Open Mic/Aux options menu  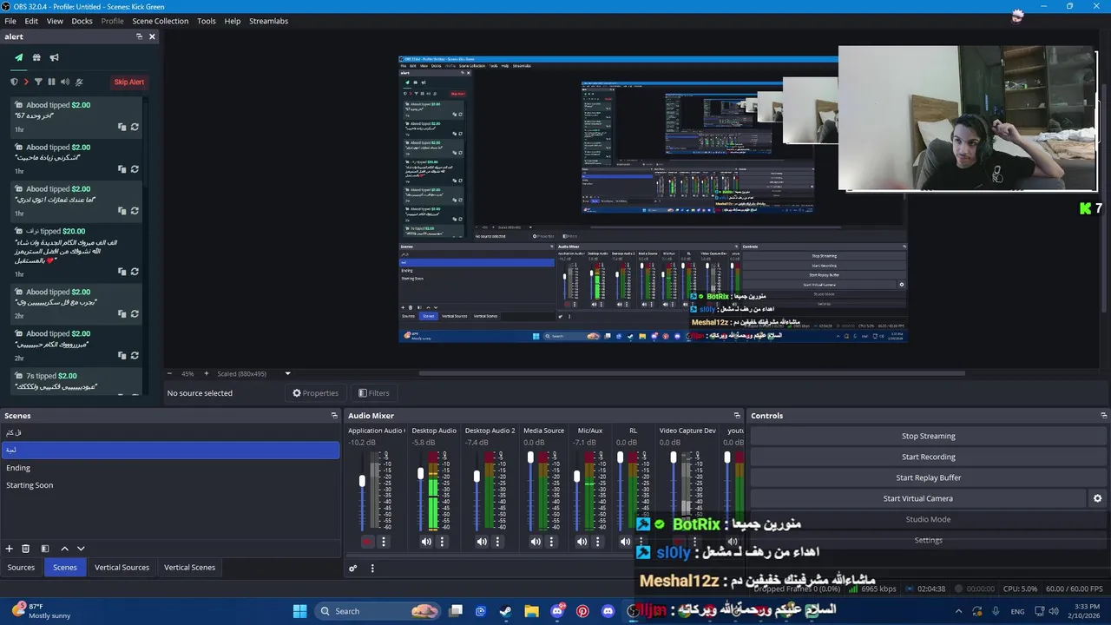tap(597, 542)
